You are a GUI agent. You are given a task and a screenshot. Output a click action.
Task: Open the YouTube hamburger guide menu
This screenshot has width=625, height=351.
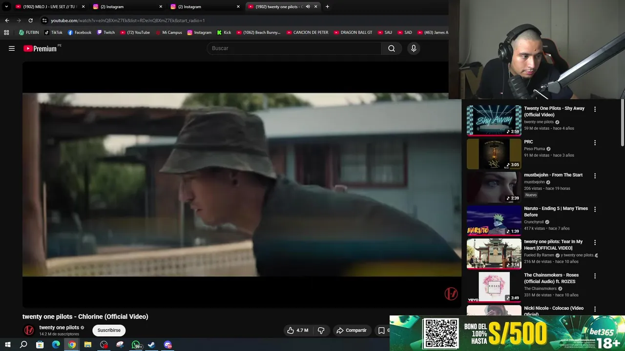[x=12, y=48]
